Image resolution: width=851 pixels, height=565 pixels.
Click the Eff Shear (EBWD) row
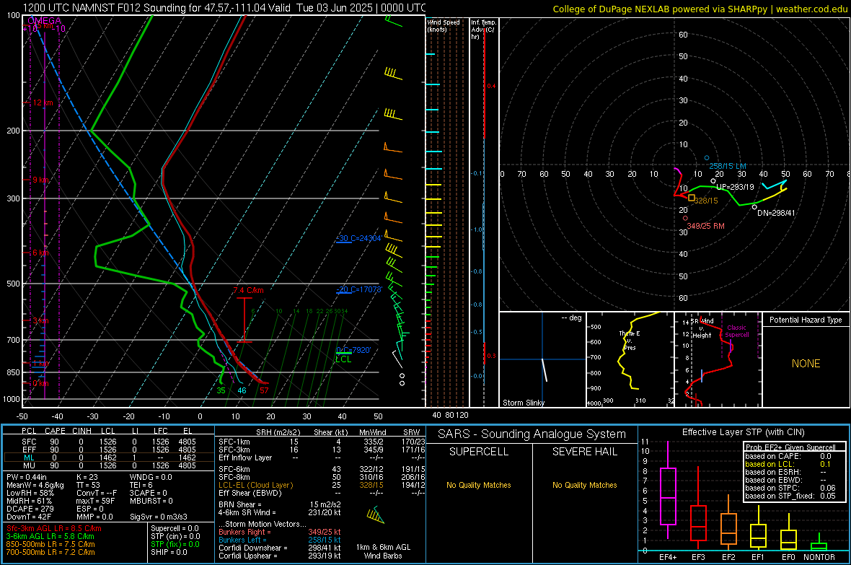[x=322, y=493]
